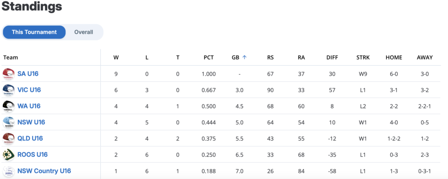Click the ROOS U16 team logo
Screen dimensions: 448x179
point(8,154)
